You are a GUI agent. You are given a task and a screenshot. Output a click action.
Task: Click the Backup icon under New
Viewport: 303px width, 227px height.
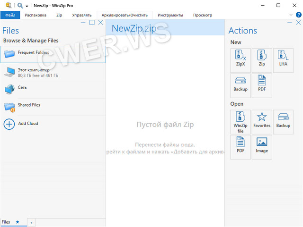click(241, 85)
